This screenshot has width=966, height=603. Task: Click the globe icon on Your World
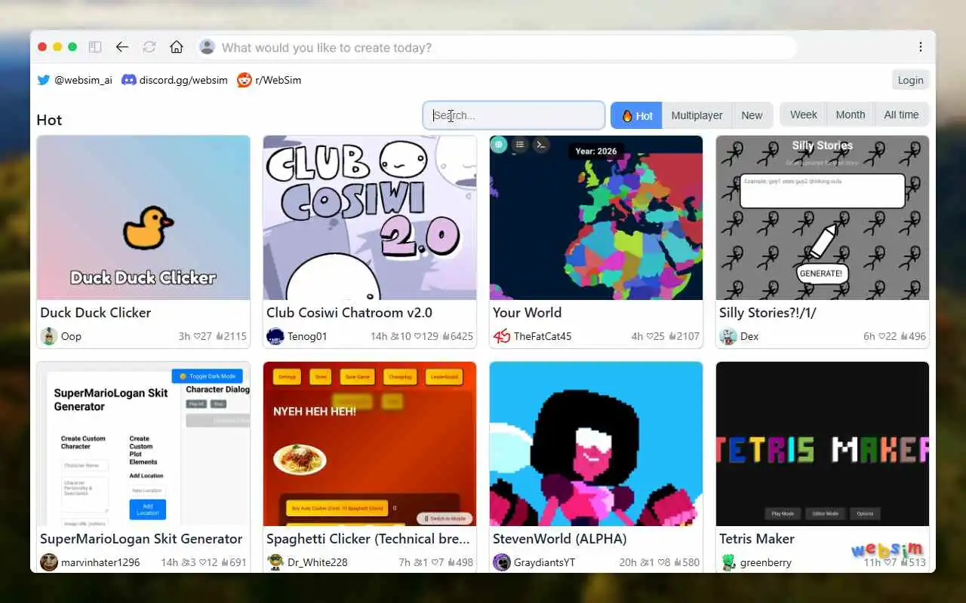pos(499,144)
